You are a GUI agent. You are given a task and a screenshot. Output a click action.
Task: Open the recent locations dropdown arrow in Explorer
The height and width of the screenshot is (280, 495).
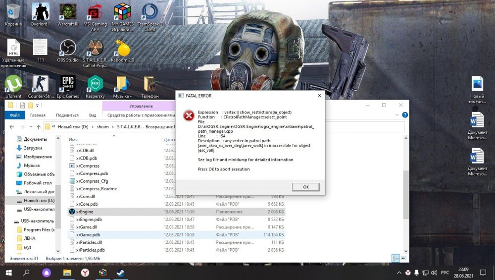[31, 127]
